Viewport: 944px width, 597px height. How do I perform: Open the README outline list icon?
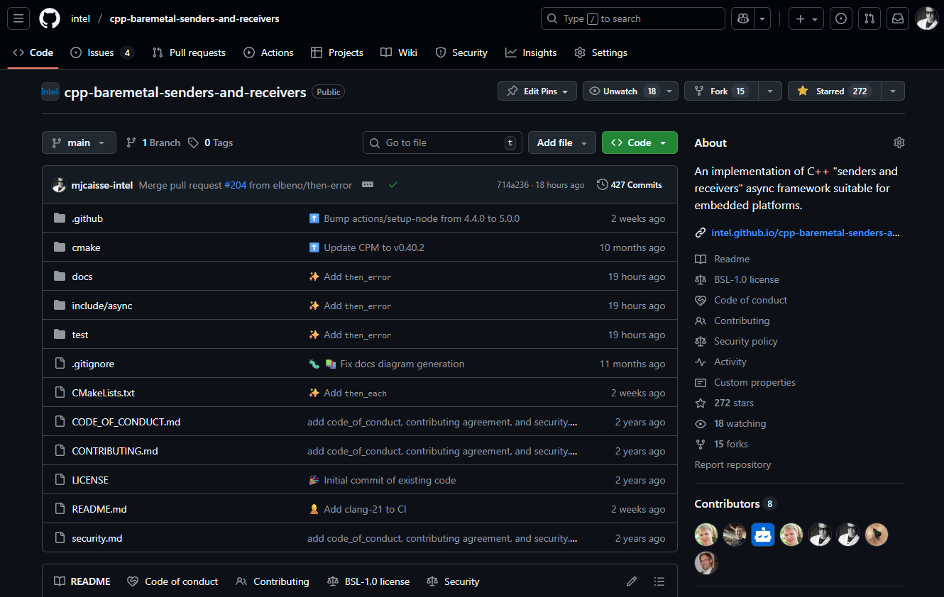tap(659, 581)
